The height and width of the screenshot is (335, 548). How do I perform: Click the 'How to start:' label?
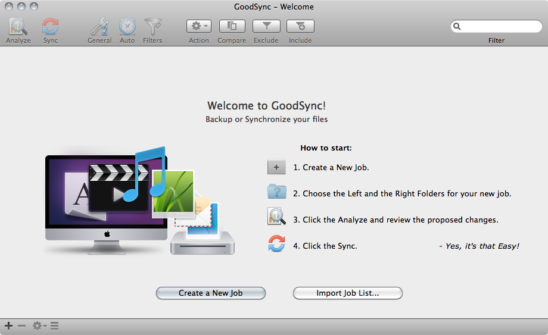(326, 148)
